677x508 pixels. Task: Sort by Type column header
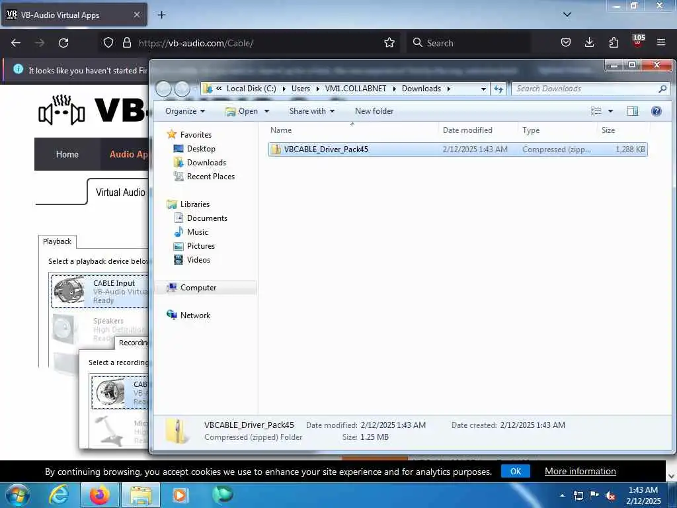click(557, 130)
